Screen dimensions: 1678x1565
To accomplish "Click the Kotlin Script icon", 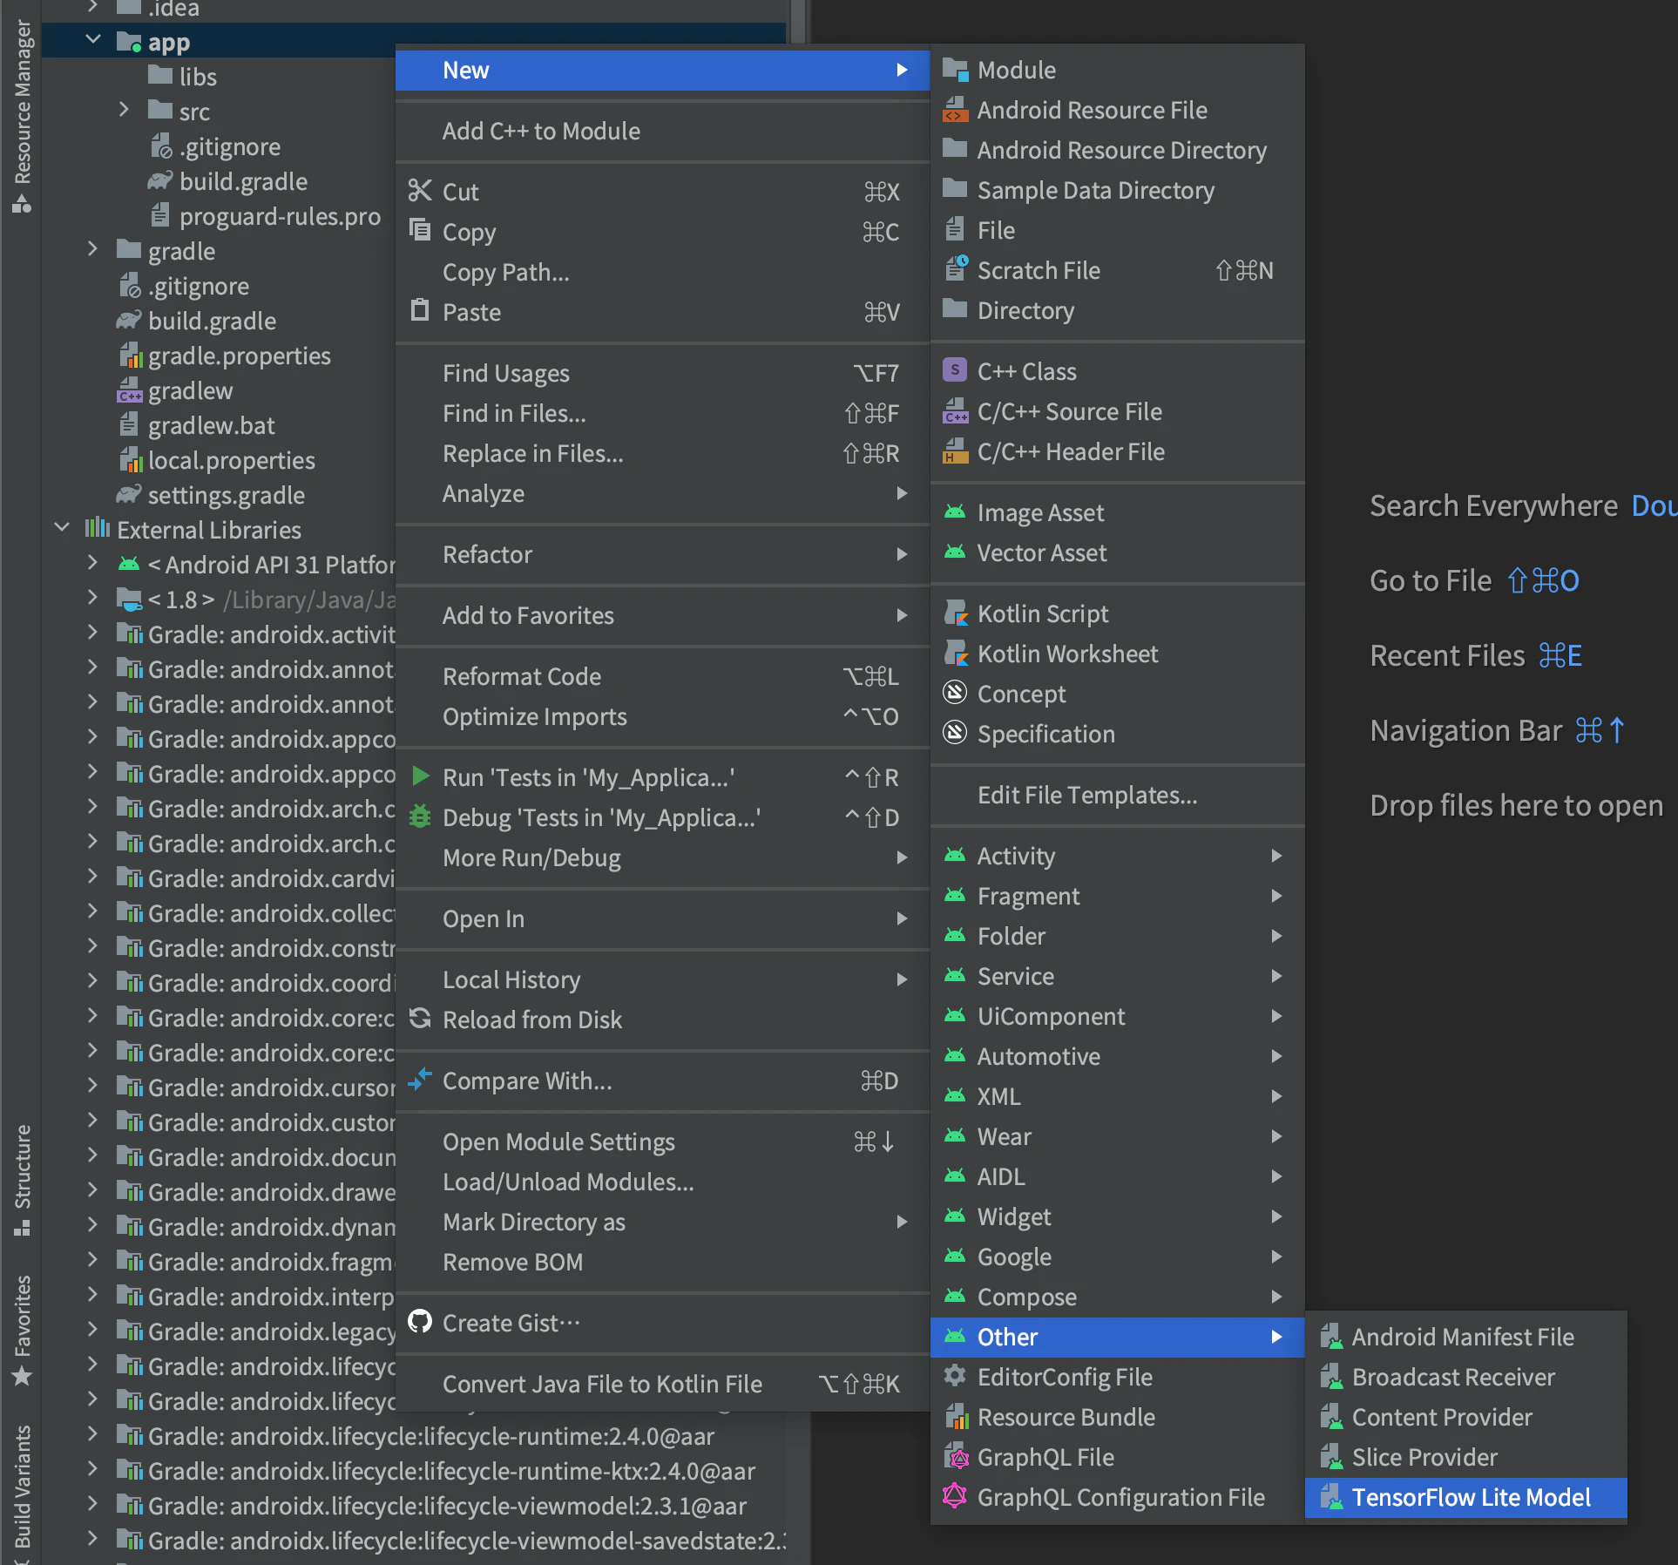I will (955, 612).
